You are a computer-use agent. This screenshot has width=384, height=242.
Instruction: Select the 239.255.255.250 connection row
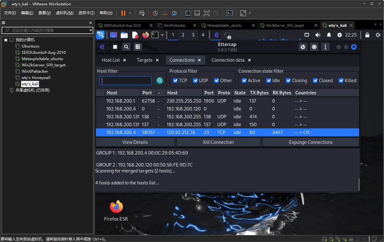click(x=227, y=101)
